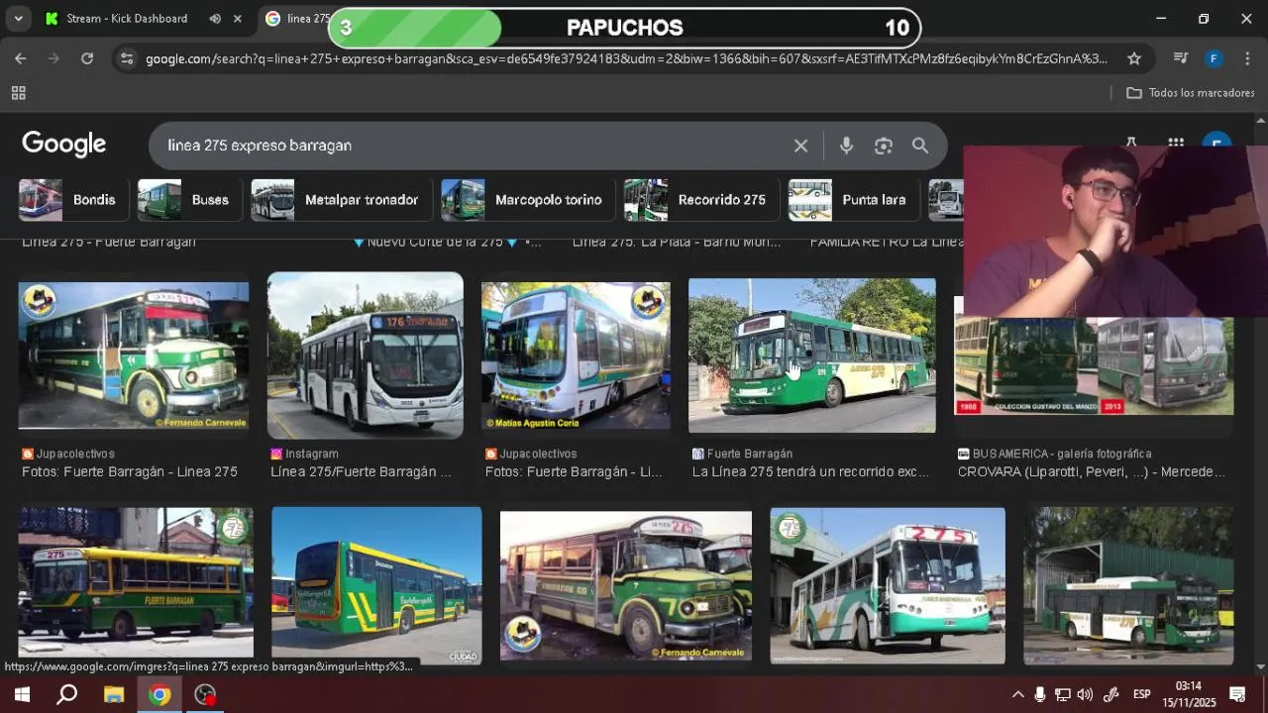Switch to Stream - Kick Dashboard tab
Screen dimensions: 1268x713
pos(127,19)
